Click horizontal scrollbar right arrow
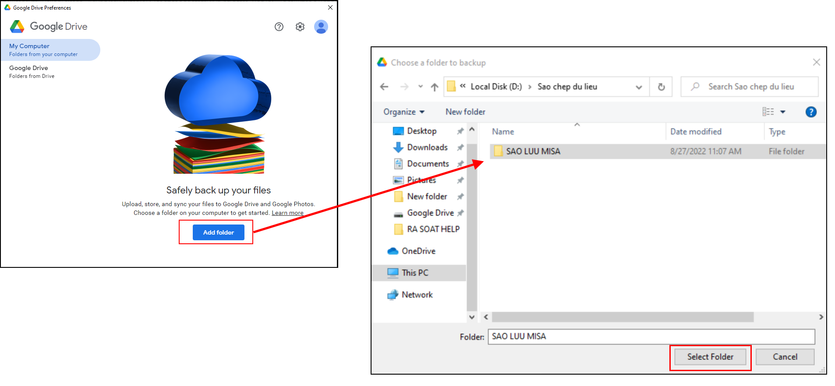 point(821,317)
